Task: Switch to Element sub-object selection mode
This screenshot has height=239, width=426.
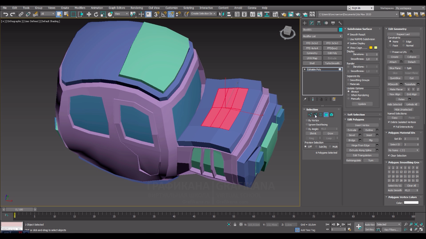Action: tap(332, 115)
